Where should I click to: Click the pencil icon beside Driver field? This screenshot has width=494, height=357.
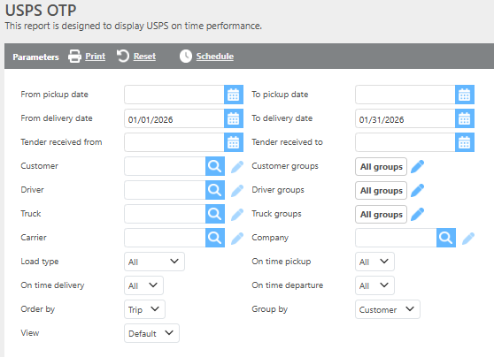pos(237,191)
